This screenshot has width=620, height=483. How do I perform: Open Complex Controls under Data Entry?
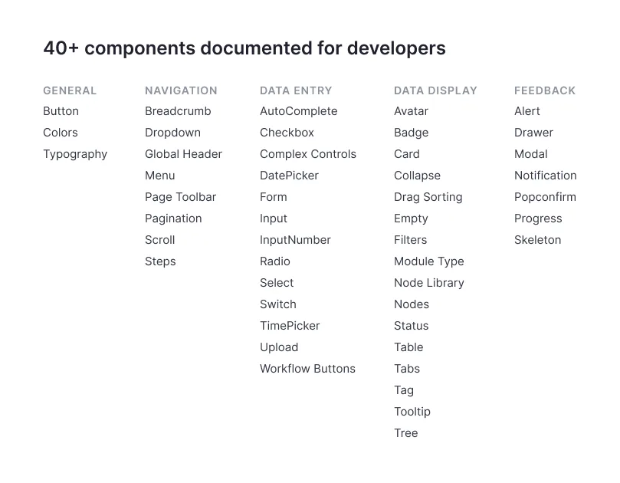point(308,154)
